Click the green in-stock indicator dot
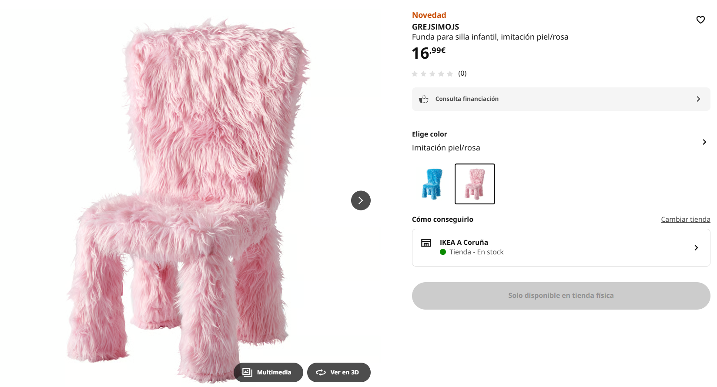This screenshot has height=387, width=717. click(x=443, y=252)
